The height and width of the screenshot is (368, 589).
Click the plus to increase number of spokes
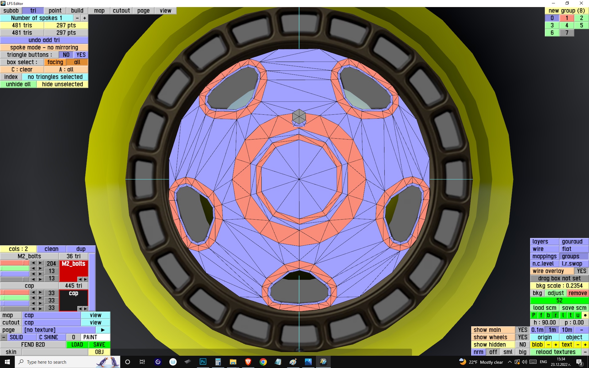point(85,18)
